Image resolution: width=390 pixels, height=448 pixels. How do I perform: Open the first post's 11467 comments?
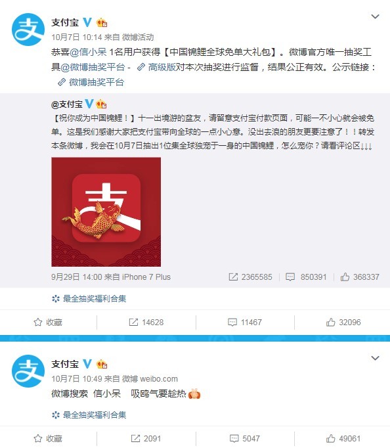pyautogui.click(x=245, y=323)
